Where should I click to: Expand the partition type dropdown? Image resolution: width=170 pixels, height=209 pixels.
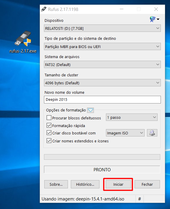pyautogui.click(x=102, y=47)
